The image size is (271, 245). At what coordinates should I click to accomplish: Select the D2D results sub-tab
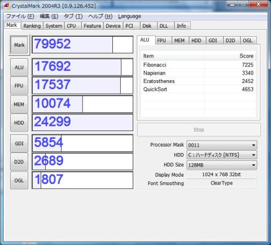231,41
